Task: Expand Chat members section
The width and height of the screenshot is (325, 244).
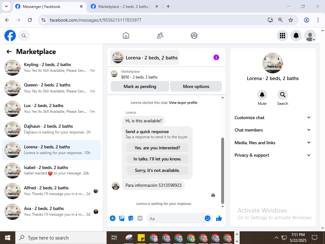Action: click(x=273, y=130)
